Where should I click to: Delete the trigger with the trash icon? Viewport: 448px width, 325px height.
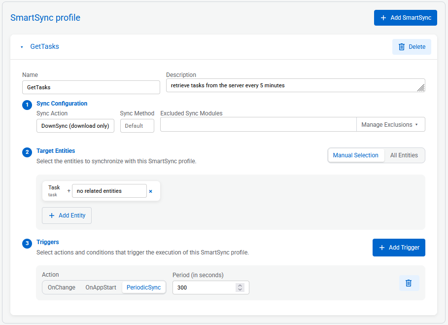pos(409,283)
